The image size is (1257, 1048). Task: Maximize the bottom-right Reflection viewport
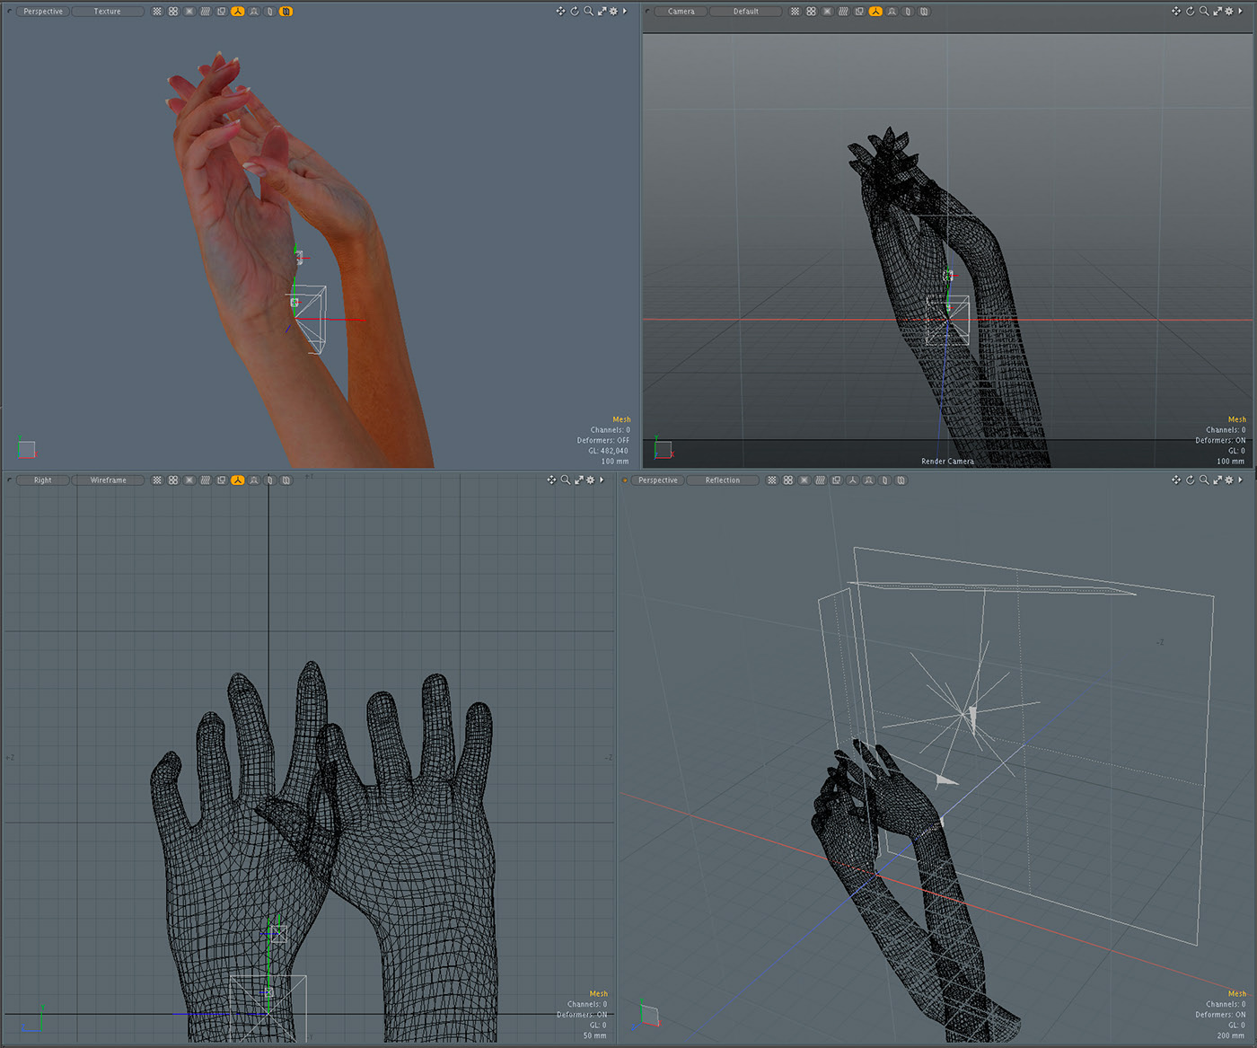(1217, 480)
